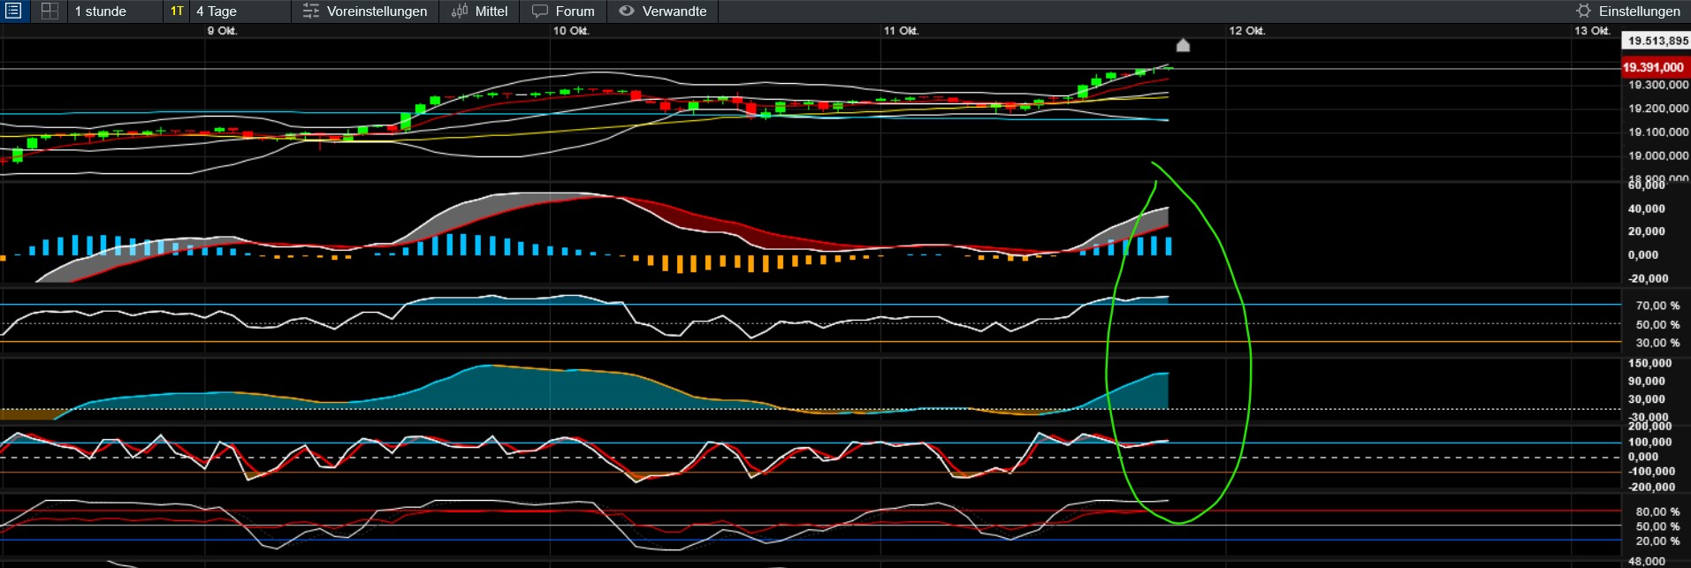The width and height of the screenshot is (1691, 568).
Task: Click the multi-chart grid layout icon
Action: pyautogui.click(x=50, y=11)
